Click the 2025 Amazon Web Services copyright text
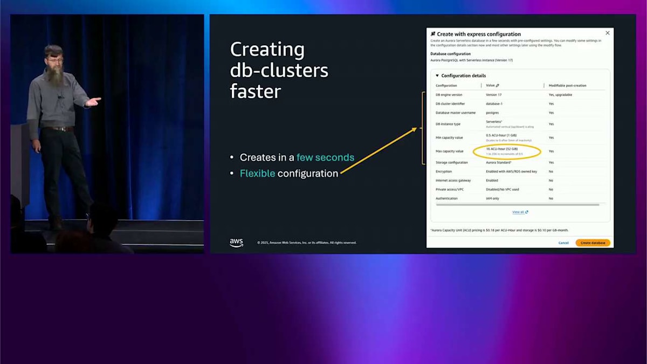The image size is (647, 364). tap(307, 243)
